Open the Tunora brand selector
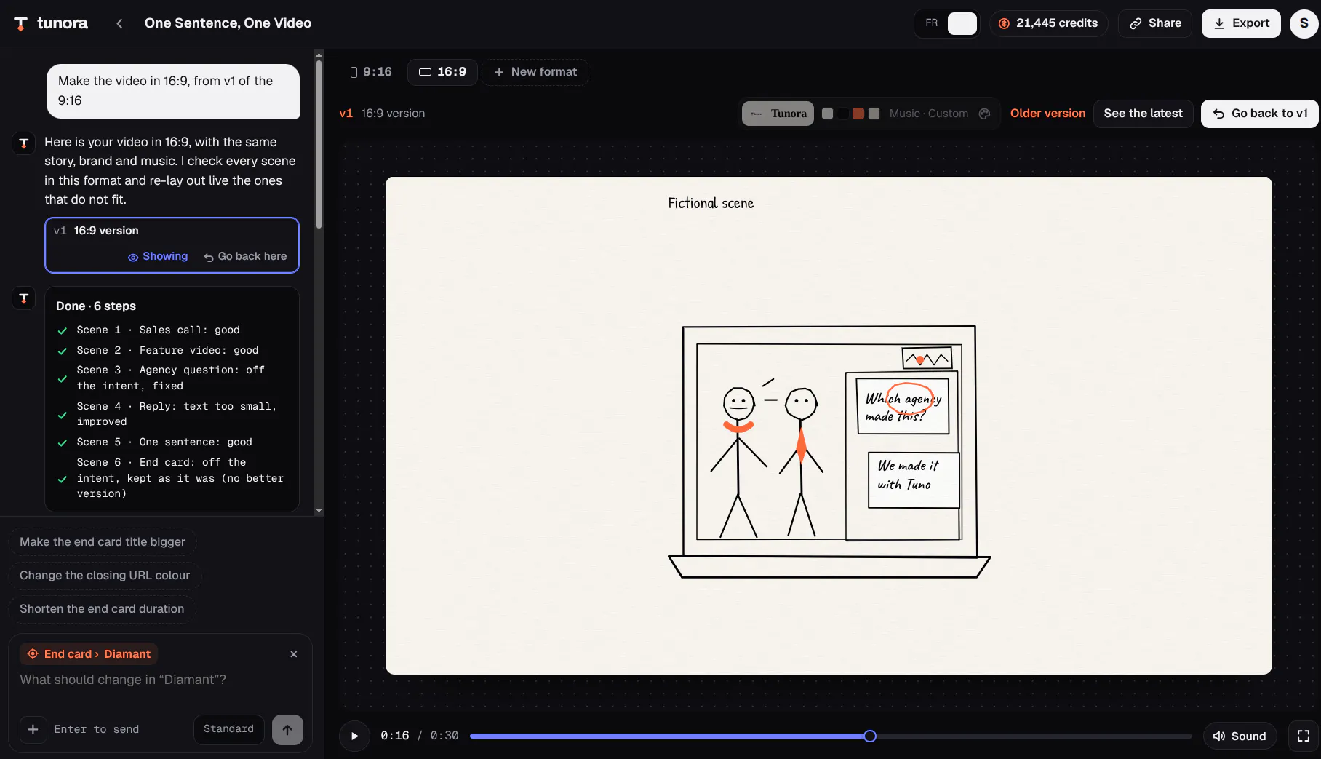 tap(778, 114)
